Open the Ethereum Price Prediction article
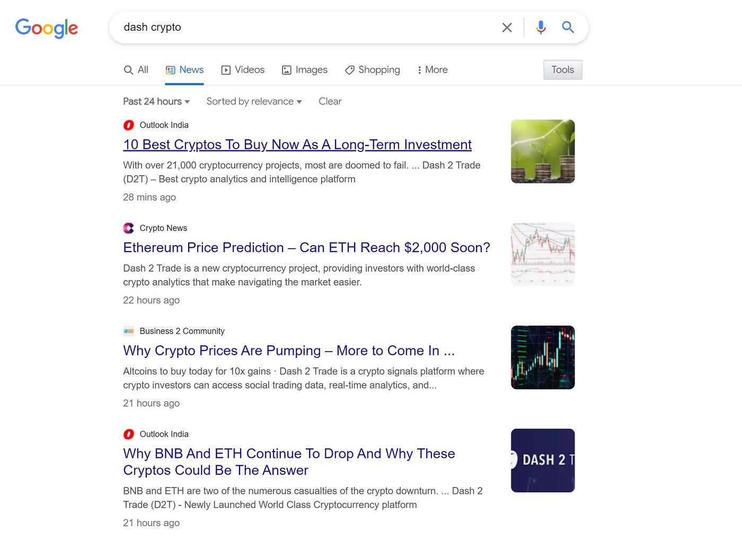The width and height of the screenshot is (742, 540). coord(306,248)
